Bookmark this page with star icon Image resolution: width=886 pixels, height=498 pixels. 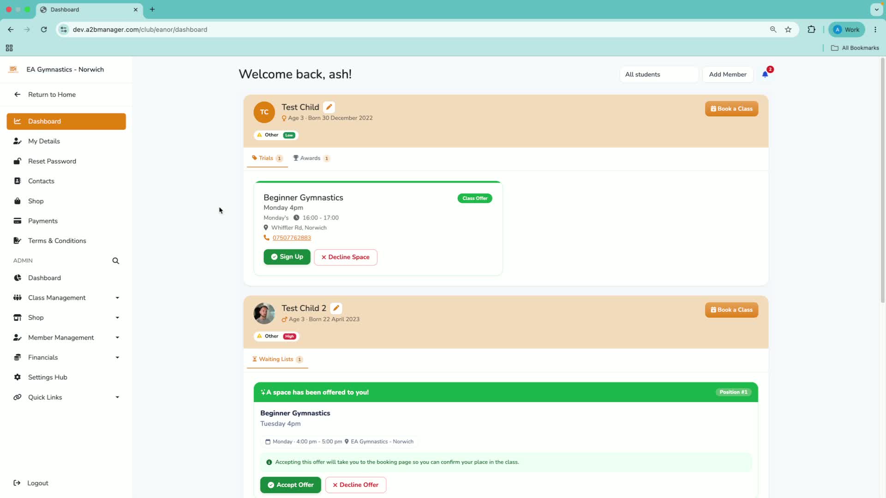(788, 30)
